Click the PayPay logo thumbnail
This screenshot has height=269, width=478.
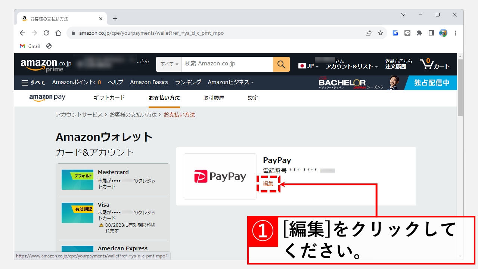tap(220, 176)
